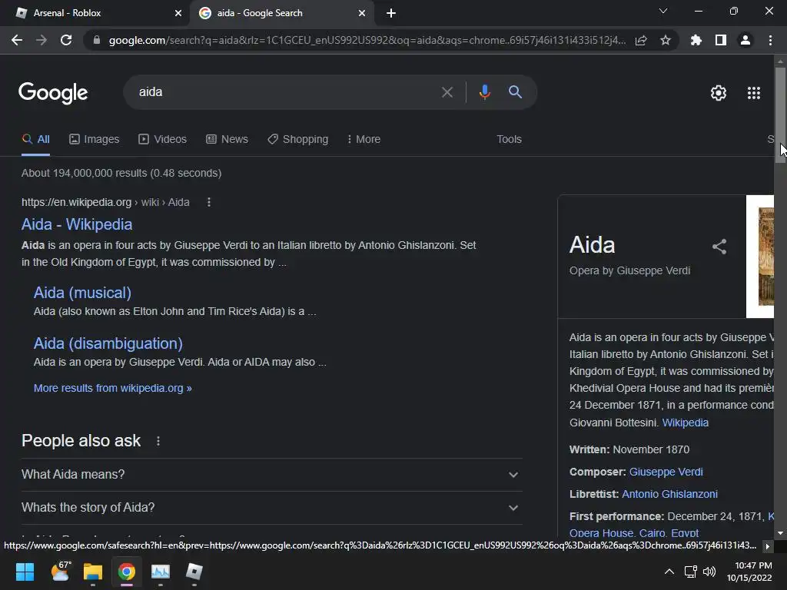Open volume control in system tray
The height and width of the screenshot is (590, 787).
709,572
